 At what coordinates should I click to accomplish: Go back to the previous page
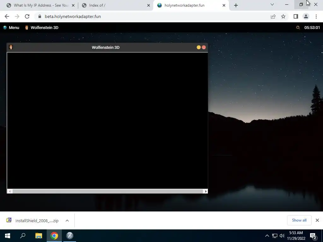click(7, 16)
